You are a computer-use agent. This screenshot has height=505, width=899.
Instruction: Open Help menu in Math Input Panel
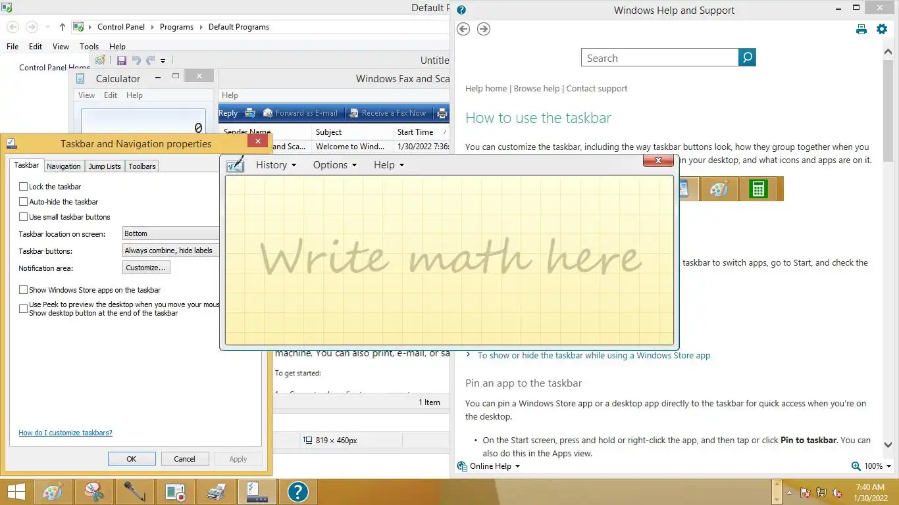(388, 165)
